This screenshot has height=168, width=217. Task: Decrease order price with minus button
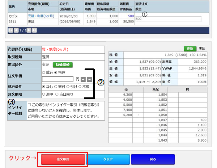[x=89, y=79]
